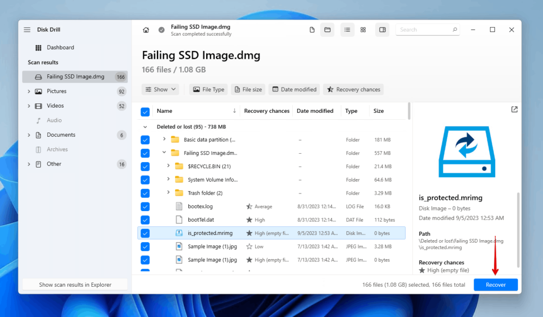Open the Show dropdown filter

160,90
